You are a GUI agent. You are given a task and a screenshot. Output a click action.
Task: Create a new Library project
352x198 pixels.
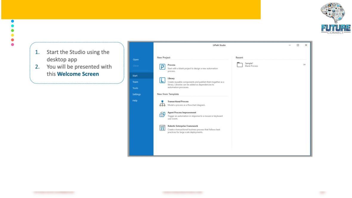click(x=192, y=83)
